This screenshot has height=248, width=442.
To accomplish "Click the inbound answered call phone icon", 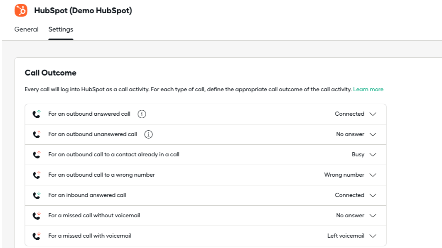I will coord(37,195).
